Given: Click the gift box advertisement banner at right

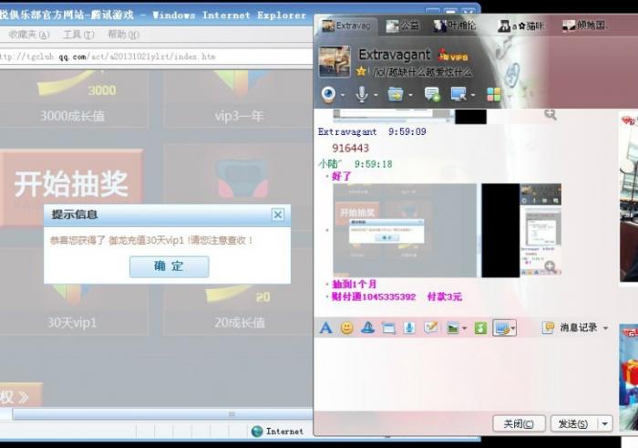Looking at the screenshot, I should 629,377.
